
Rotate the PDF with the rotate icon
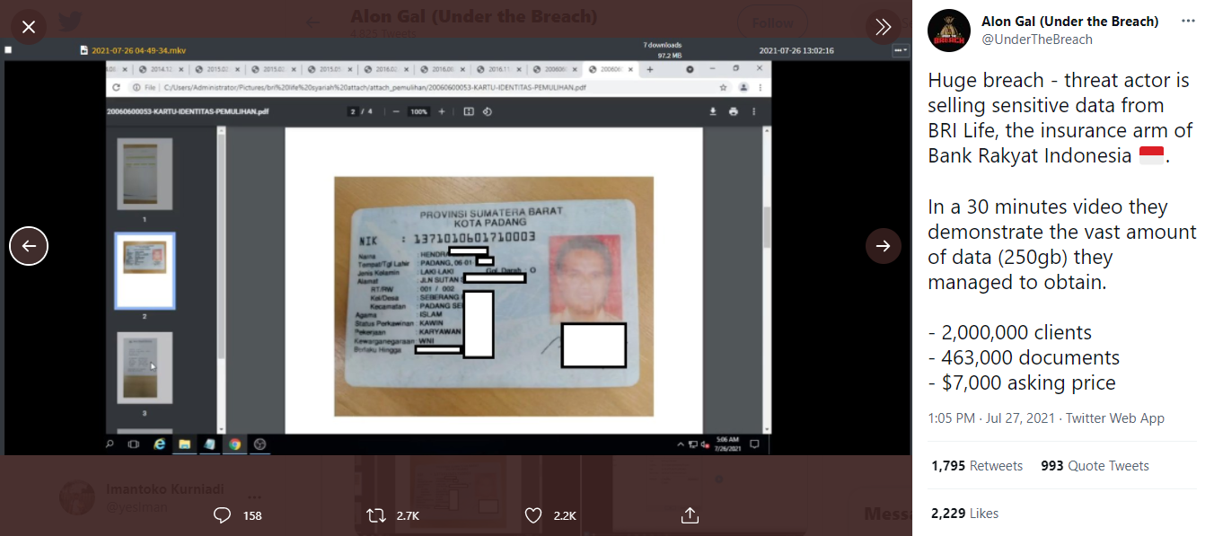pyautogui.click(x=488, y=111)
